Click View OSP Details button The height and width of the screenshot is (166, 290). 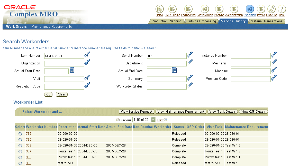253,112
